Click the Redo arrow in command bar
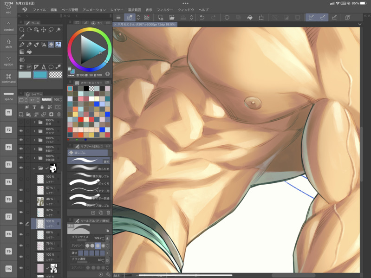Viewport: 371px width, 278px height. (x=213, y=18)
